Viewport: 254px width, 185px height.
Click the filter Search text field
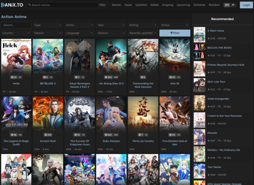tap(16, 25)
